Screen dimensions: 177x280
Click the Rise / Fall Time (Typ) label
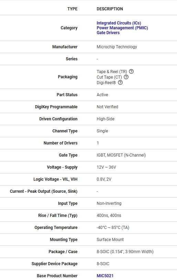pos(58,216)
